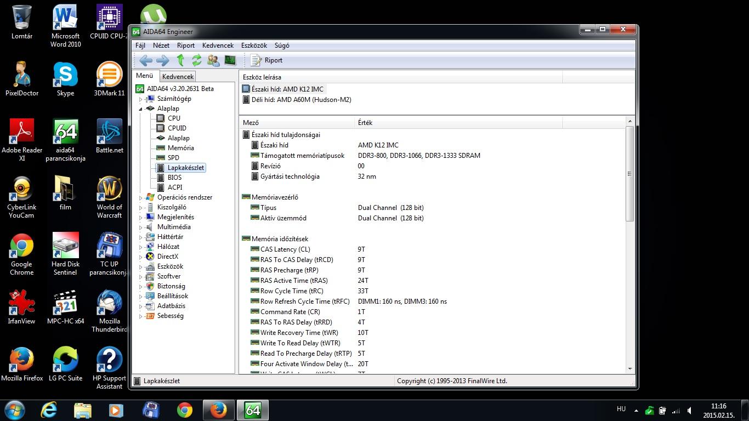Open the Skype desktop shortcut
This screenshot has height=421, width=749.
point(65,79)
